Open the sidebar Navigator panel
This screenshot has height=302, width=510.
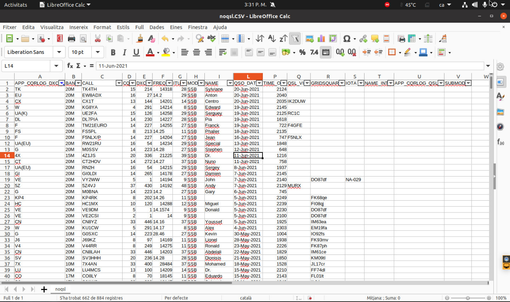pos(500,127)
